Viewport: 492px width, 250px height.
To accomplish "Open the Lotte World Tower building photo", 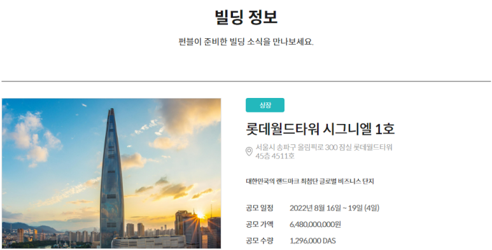I will pos(111,174).
